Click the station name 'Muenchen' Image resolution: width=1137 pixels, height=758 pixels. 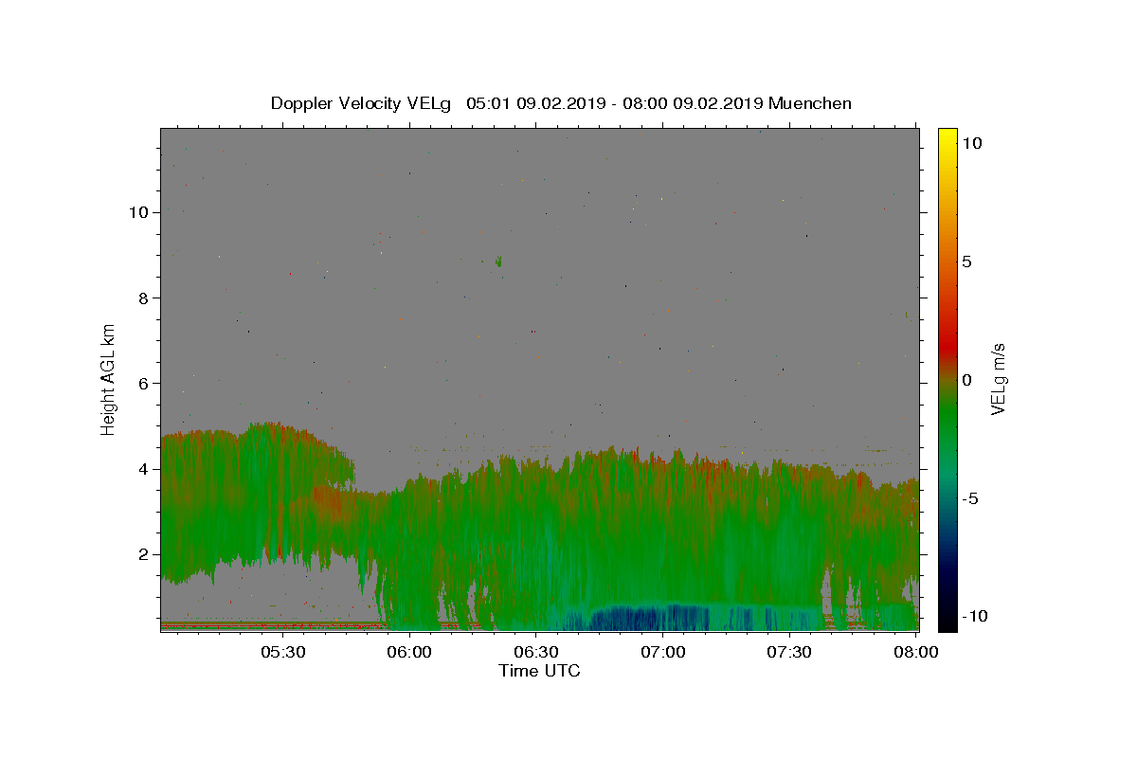point(810,103)
